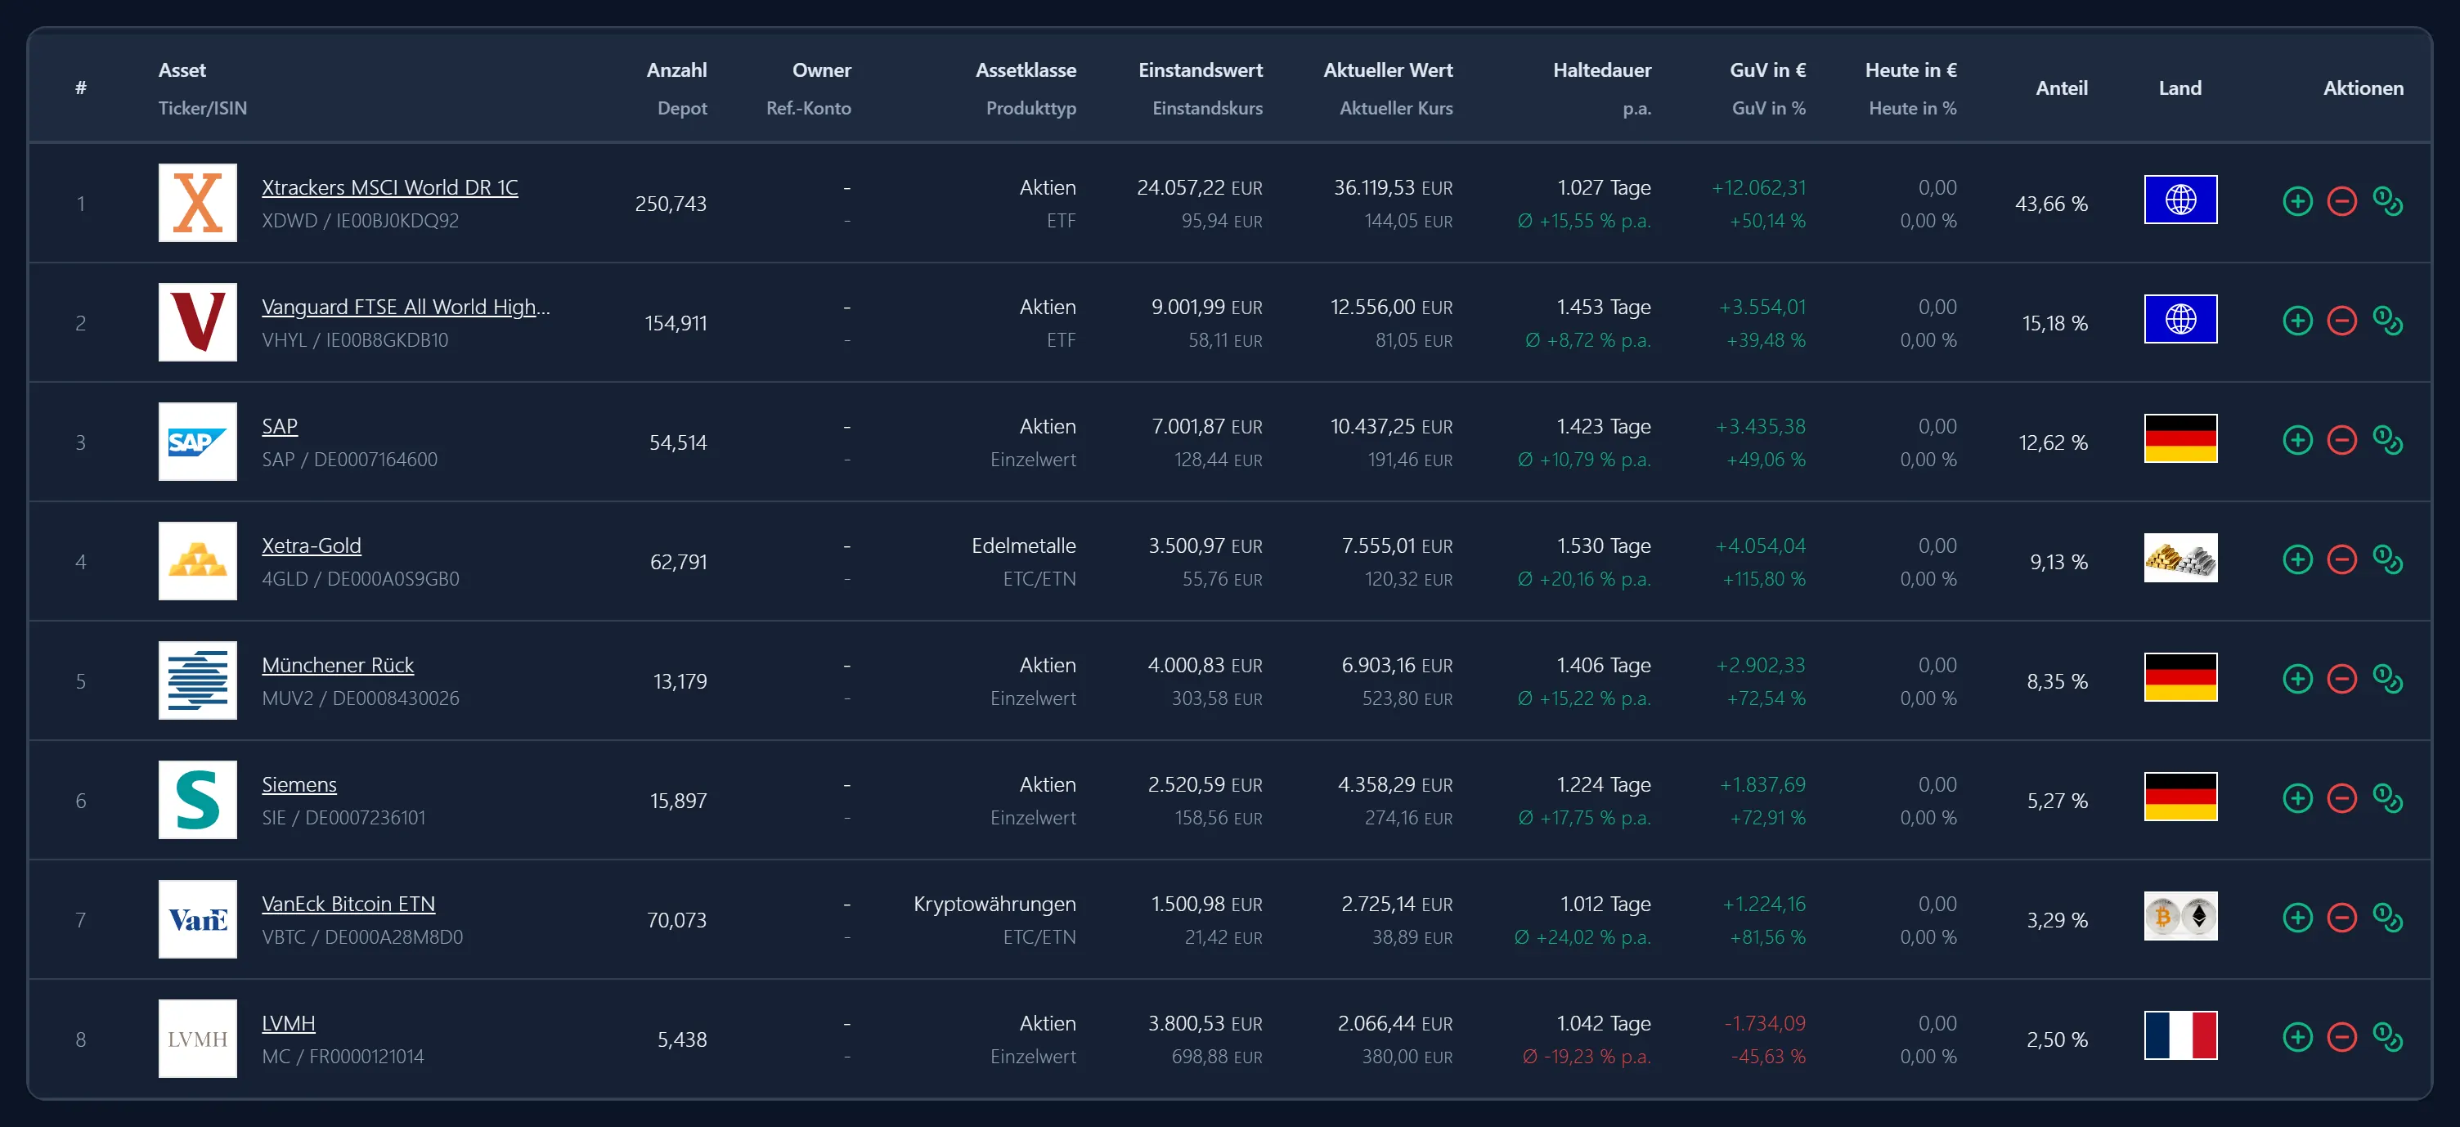The image size is (2460, 1127).
Task: Click the plus icon for VanEck Bitcoin ETN
Action: [2297, 918]
